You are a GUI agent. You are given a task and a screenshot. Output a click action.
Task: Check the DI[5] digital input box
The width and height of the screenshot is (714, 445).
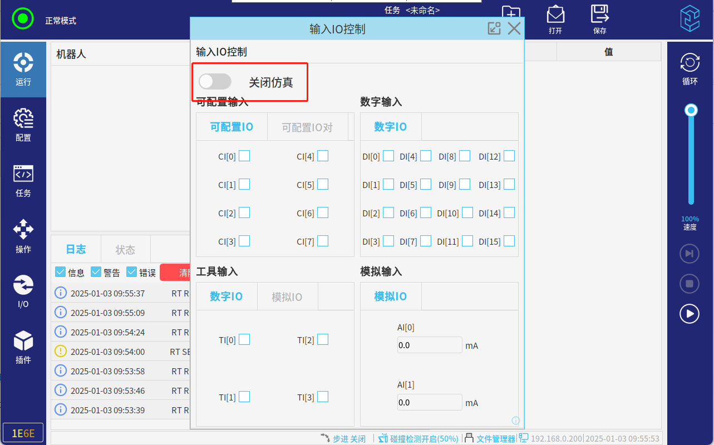click(426, 185)
